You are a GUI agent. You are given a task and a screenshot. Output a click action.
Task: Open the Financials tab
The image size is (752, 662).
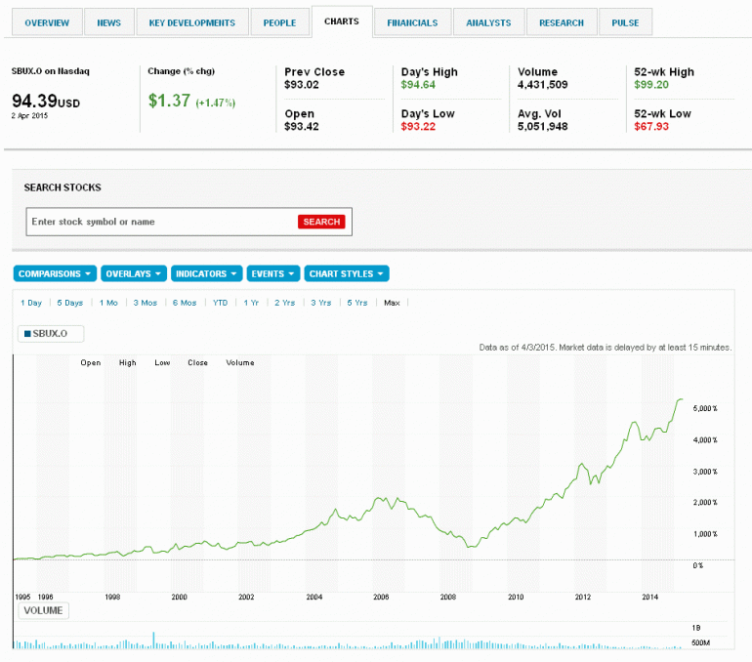412,22
